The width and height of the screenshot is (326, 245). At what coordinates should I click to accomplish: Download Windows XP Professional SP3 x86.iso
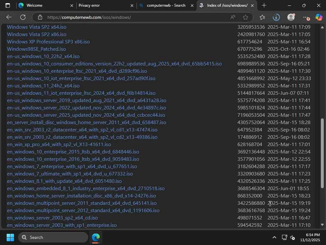(48, 42)
